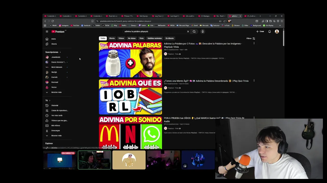Go back with the browser arrow
Image resolution: width=327 pixels, height=183 pixels.
point(45,21)
